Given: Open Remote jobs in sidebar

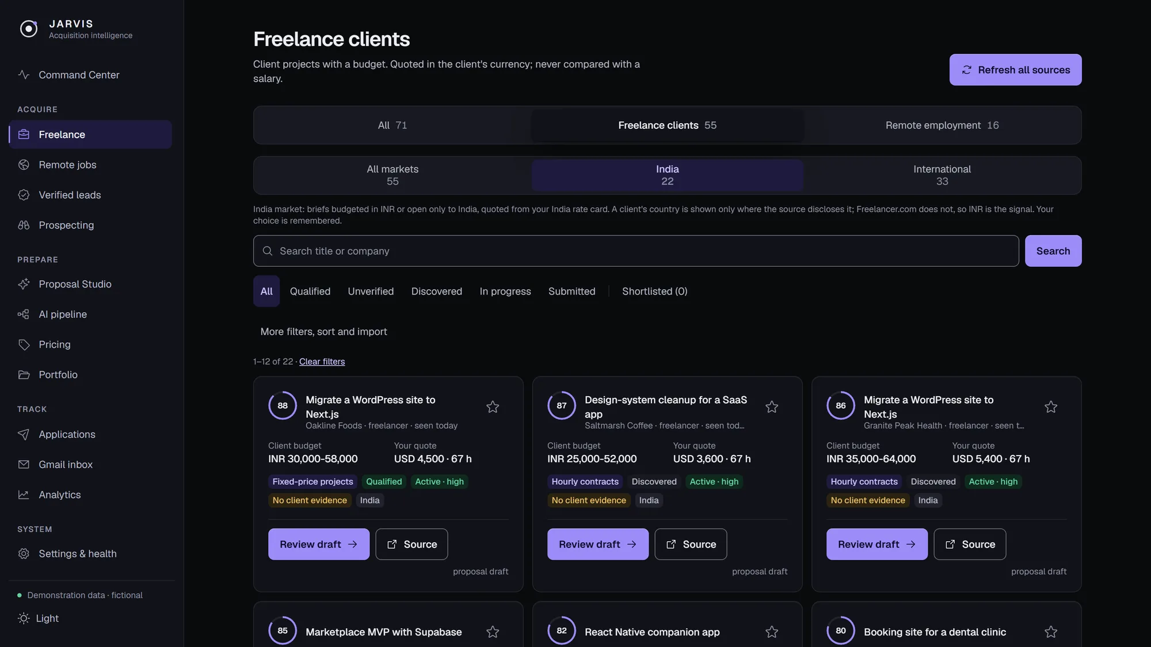Looking at the screenshot, I should coord(90,164).
